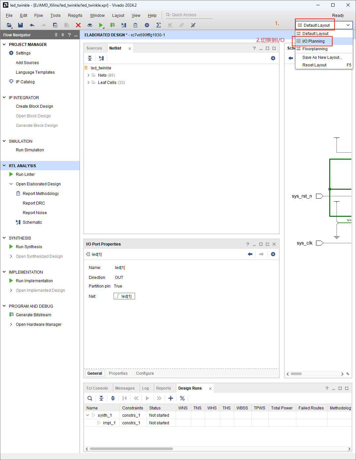Click the binoculars Find icon
This screenshot has width=356, height=460.
coord(90,25)
